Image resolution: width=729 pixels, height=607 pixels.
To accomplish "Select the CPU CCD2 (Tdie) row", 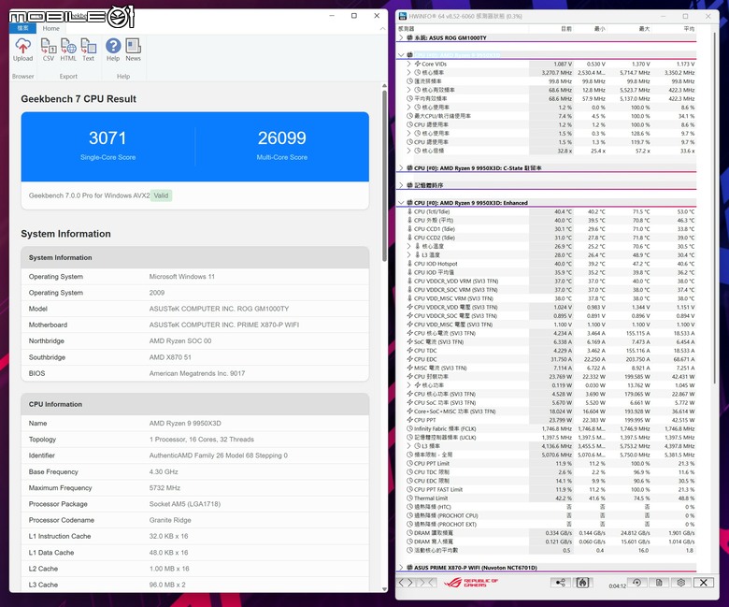I will 547,238.
